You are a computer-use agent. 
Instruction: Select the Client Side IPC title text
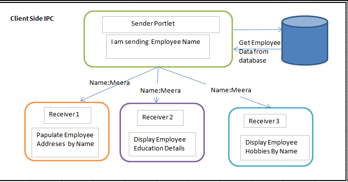click(32, 18)
